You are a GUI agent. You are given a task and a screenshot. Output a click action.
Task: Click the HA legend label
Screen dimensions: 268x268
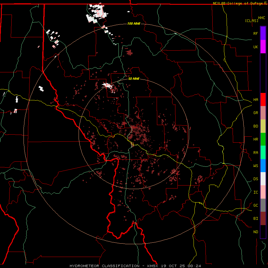click(255, 99)
